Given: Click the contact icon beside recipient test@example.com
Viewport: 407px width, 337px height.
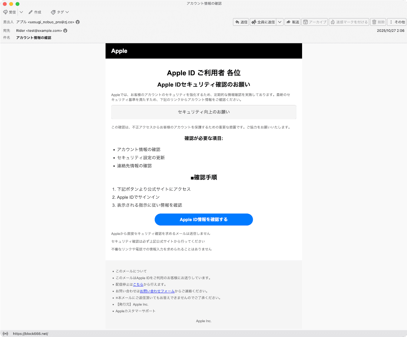Looking at the screenshot, I should coord(65,31).
